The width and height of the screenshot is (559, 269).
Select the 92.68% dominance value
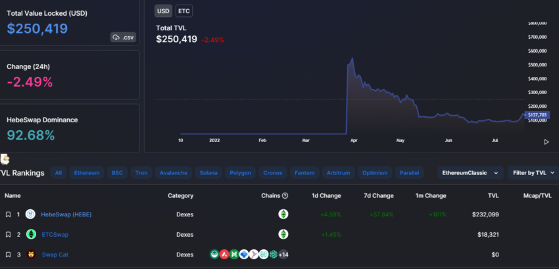tap(31, 135)
